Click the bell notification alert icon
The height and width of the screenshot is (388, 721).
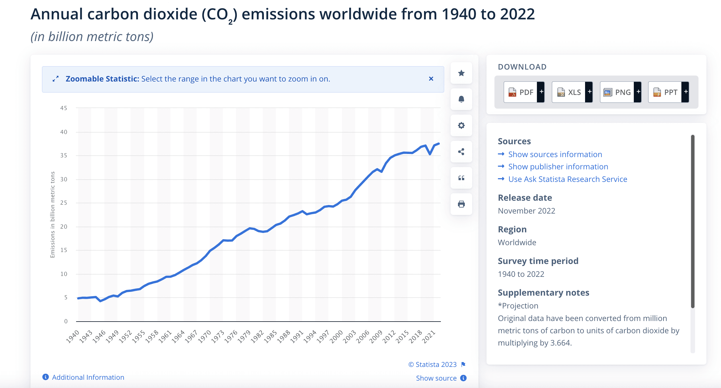tap(461, 99)
